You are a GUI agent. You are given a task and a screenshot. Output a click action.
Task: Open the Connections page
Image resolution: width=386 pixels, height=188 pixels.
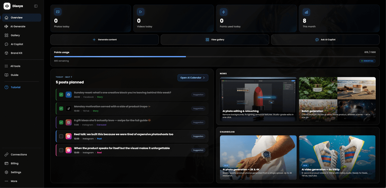point(22,155)
